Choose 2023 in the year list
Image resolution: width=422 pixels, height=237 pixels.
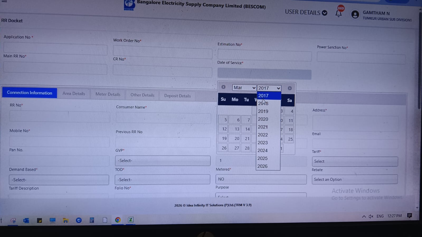click(x=268, y=143)
